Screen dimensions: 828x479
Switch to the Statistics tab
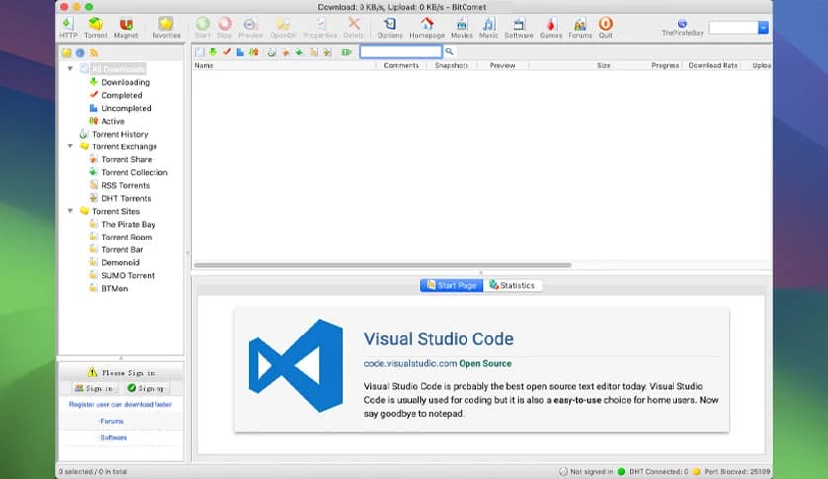pyautogui.click(x=512, y=285)
